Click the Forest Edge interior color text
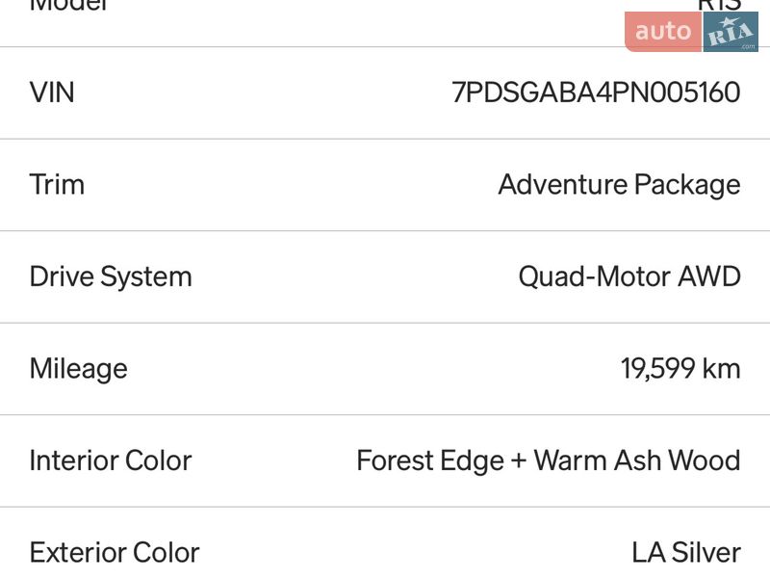This screenshot has width=770, height=578. (429, 460)
